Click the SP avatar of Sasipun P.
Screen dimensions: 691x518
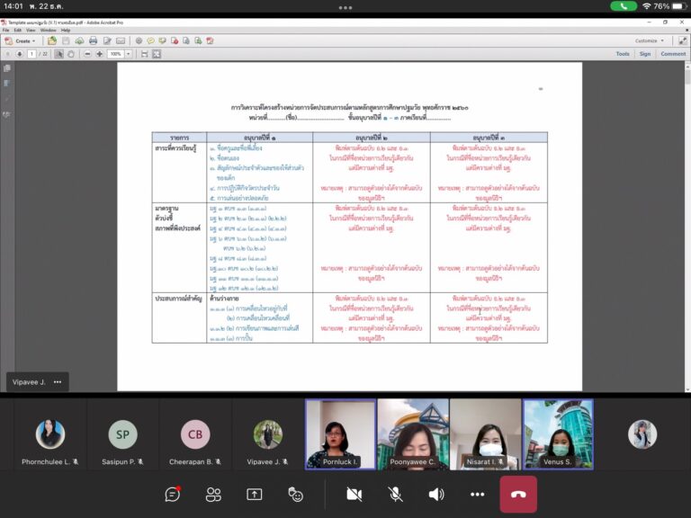[x=122, y=434]
